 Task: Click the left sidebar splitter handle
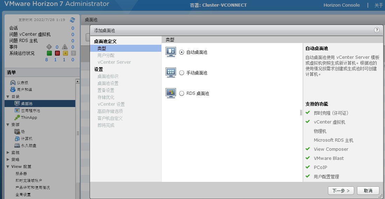tap(78, 133)
